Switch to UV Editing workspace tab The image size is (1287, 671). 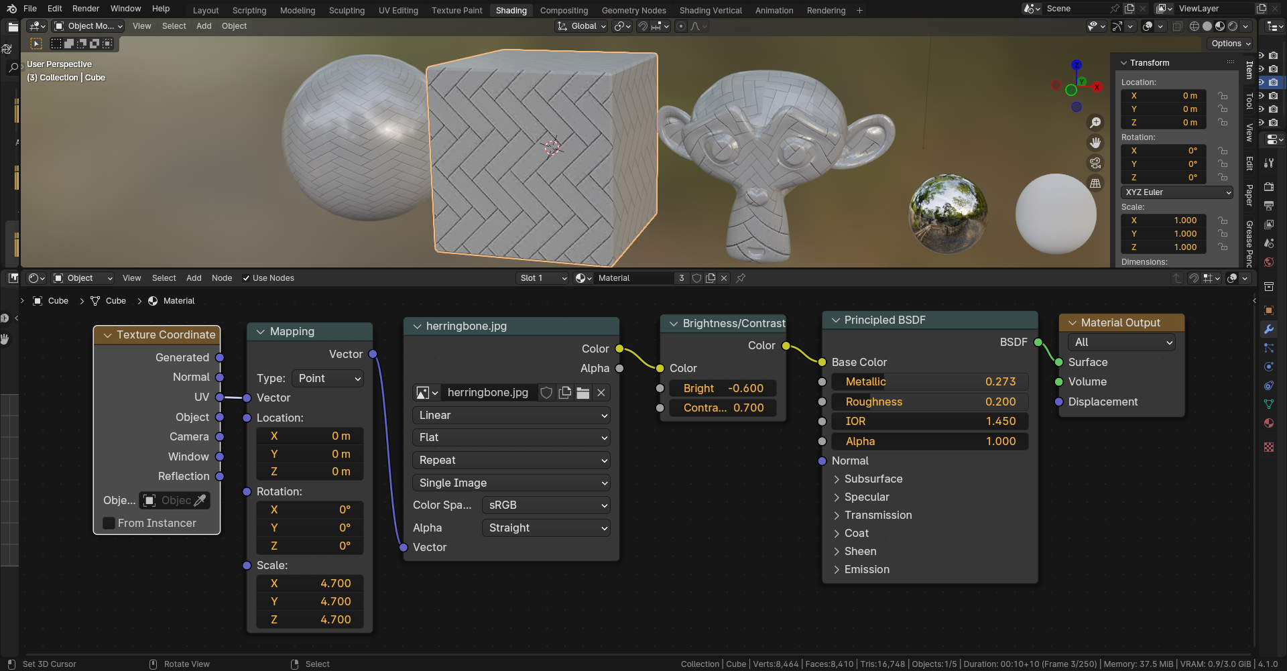pyautogui.click(x=398, y=10)
